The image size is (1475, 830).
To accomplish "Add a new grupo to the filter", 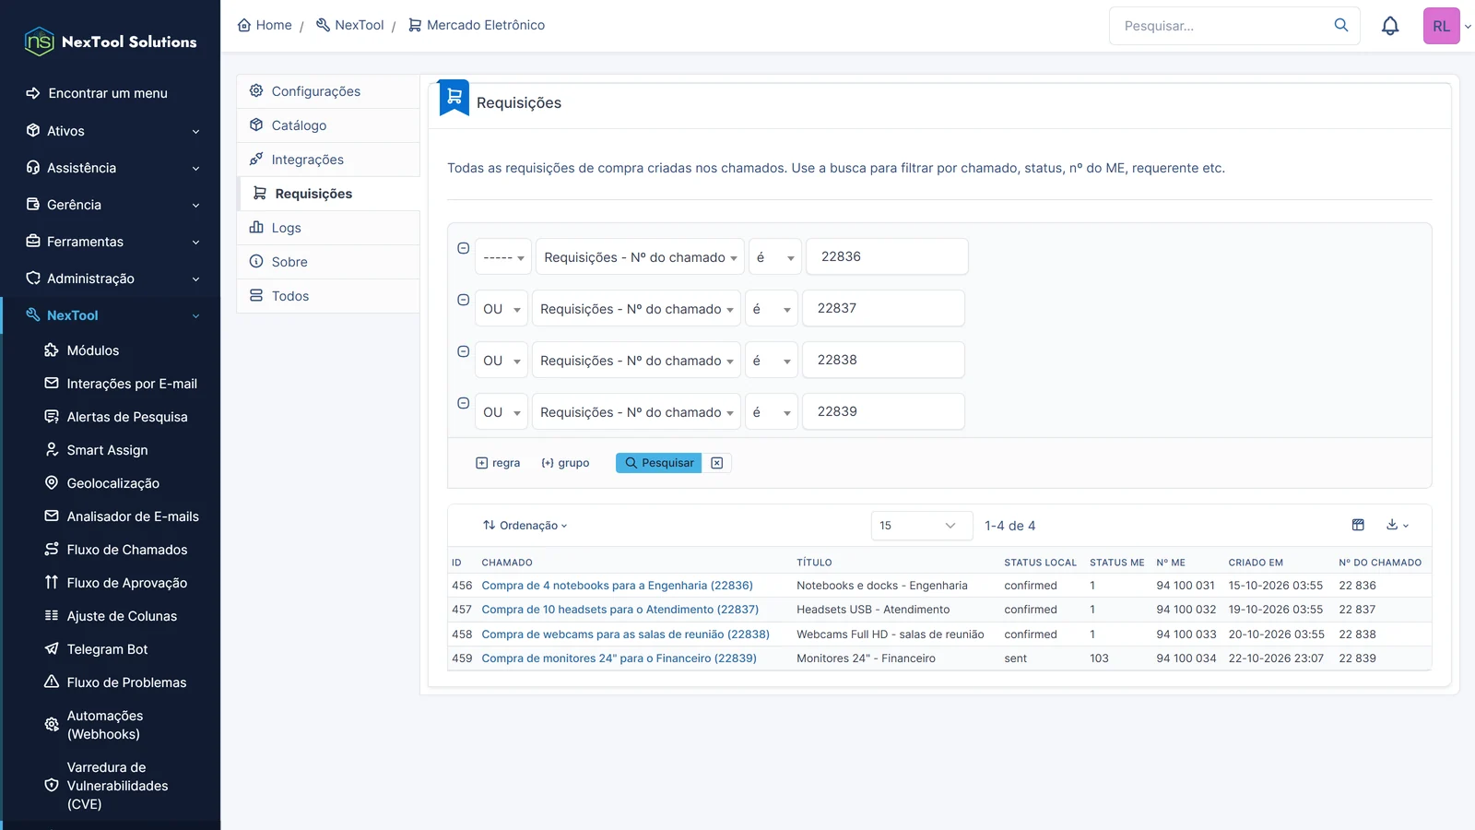I will 565,463.
